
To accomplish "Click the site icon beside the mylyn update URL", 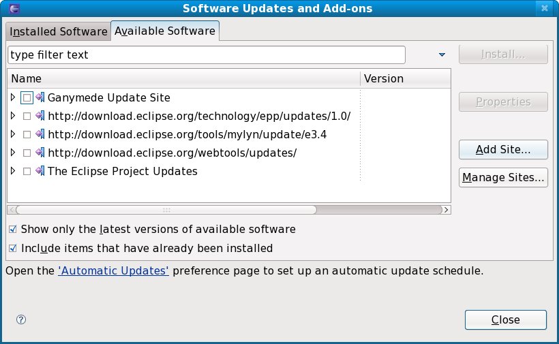I will coord(40,134).
